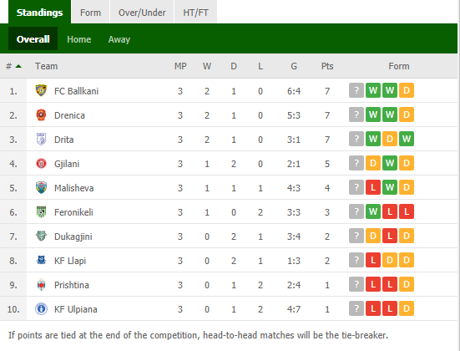This screenshot has width=460, height=351.
Task: Click the Gjilani club badge
Action: tap(41, 163)
